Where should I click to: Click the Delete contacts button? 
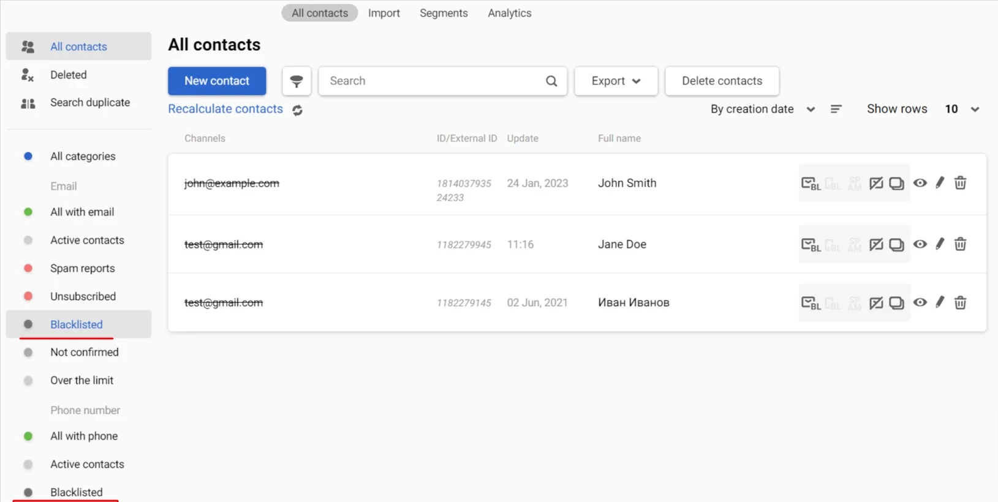click(x=722, y=81)
